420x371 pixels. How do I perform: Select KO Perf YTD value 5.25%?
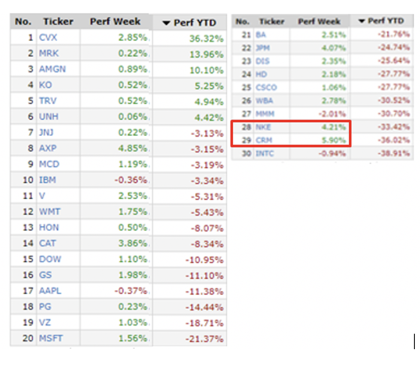coord(209,86)
